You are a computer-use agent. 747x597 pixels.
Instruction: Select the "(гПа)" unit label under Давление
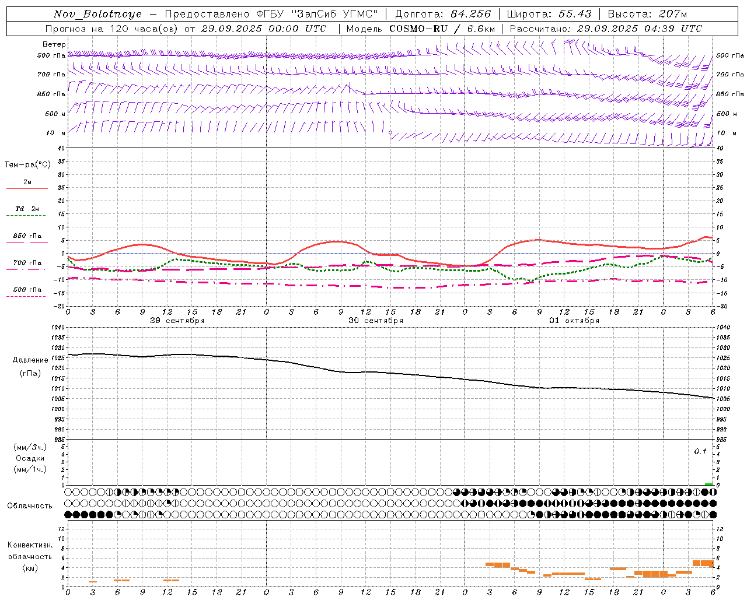(x=30, y=374)
